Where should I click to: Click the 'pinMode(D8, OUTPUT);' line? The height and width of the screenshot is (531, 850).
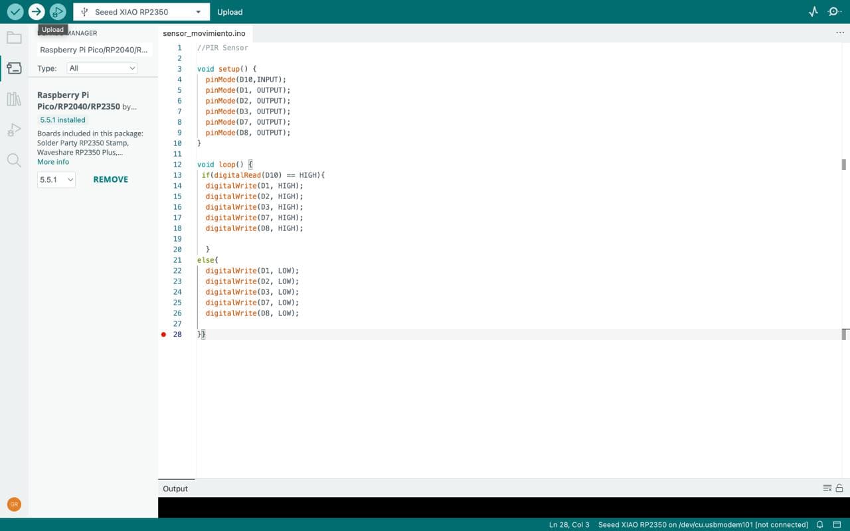[x=248, y=133]
